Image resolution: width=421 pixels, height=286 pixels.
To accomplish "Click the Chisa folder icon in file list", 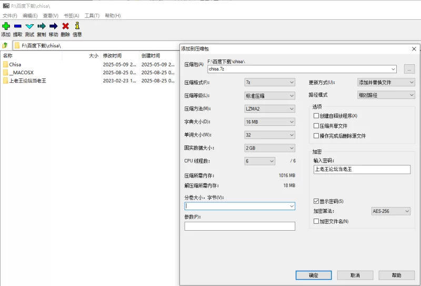I will pos(5,64).
